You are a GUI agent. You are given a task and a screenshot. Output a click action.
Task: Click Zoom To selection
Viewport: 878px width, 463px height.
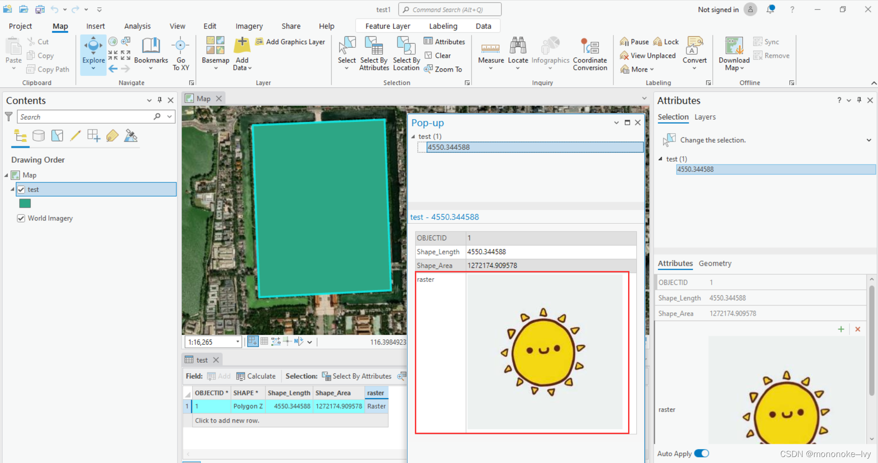[x=443, y=69]
